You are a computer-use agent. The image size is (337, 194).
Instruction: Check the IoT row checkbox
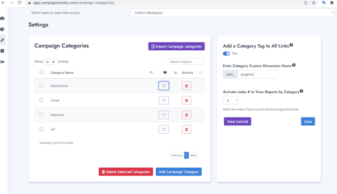[x=41, y=129]
